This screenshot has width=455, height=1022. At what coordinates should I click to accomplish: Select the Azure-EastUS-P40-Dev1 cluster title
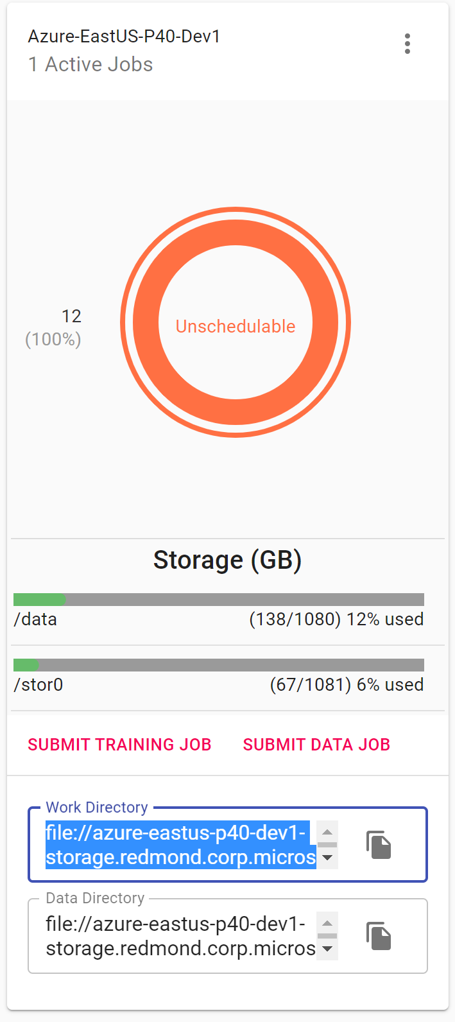(123, 37)
